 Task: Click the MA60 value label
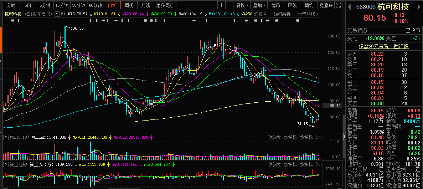pos(190,14)
